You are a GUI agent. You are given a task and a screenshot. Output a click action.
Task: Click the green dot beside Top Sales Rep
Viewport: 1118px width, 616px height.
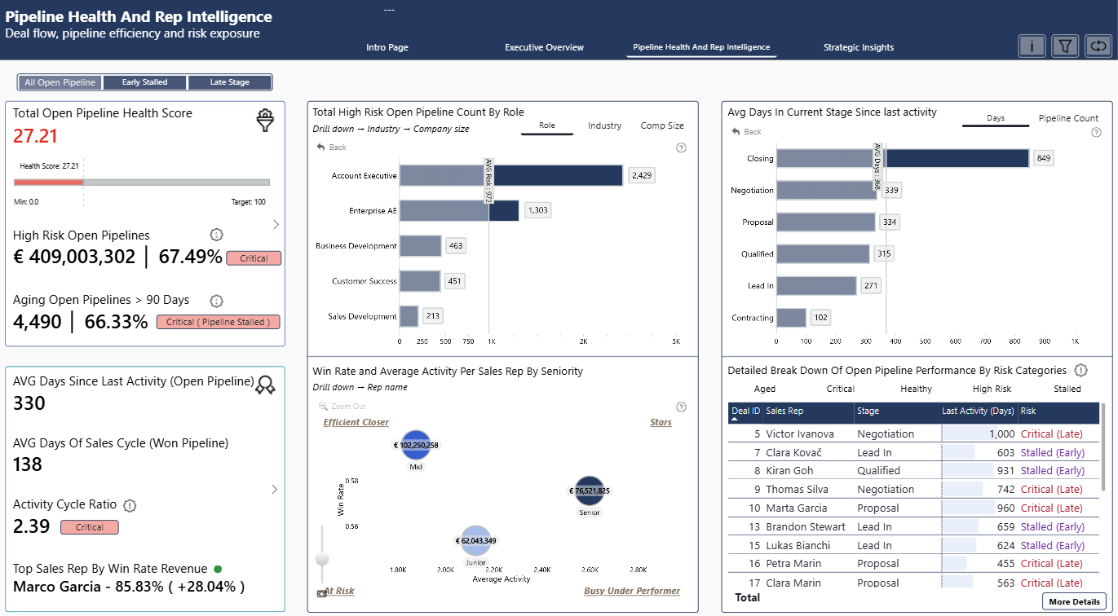[218, 569]
